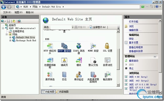Click the Forward navigation arrow button
The width and height of the screenshot is (164, 101).
(9, 7)
